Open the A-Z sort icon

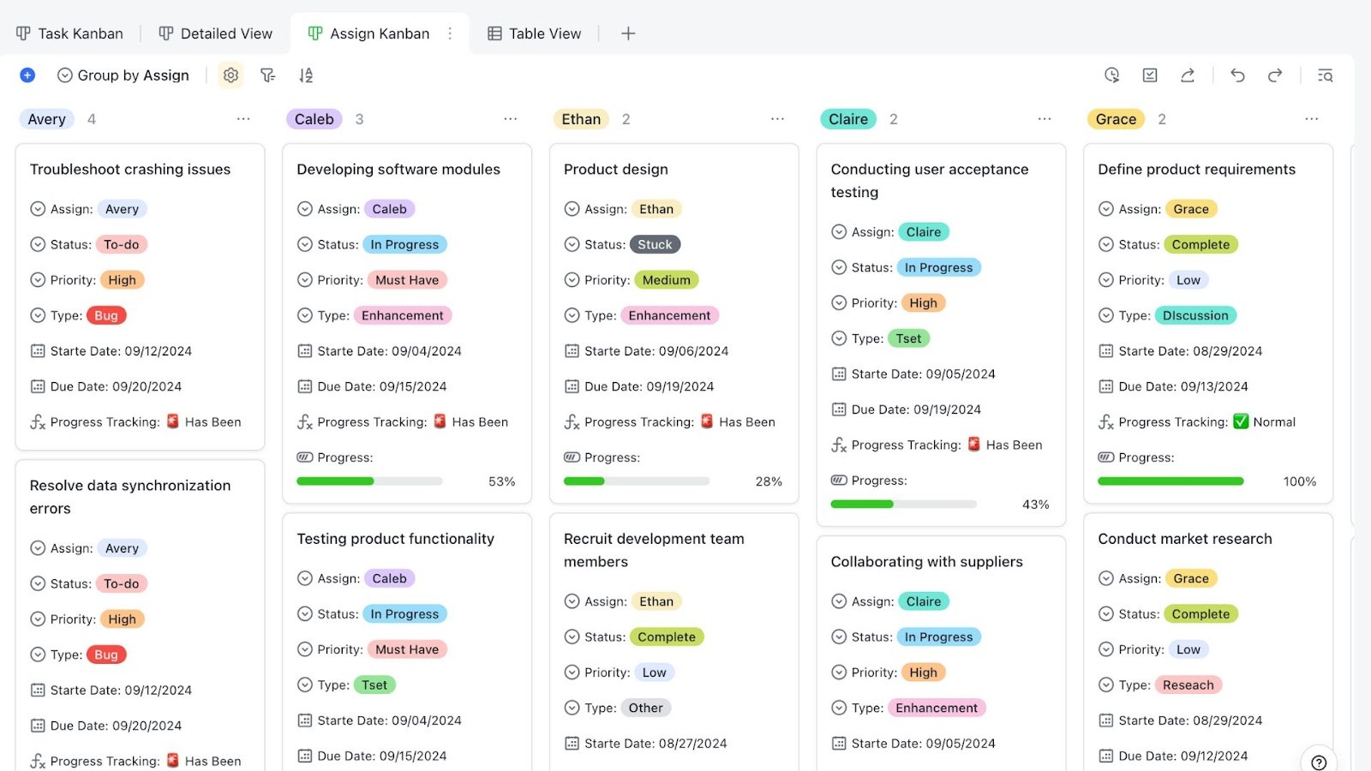click(305, 75)
